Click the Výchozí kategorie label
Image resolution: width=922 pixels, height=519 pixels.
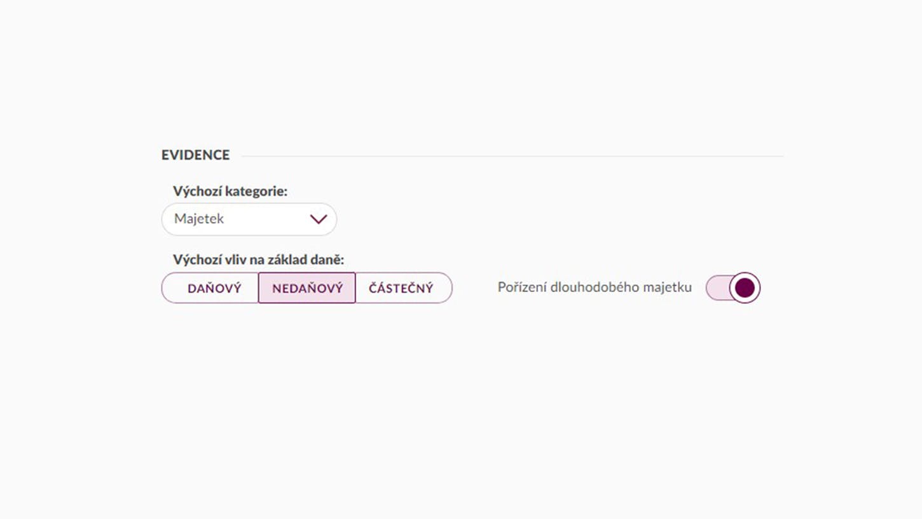pos(230,191)
